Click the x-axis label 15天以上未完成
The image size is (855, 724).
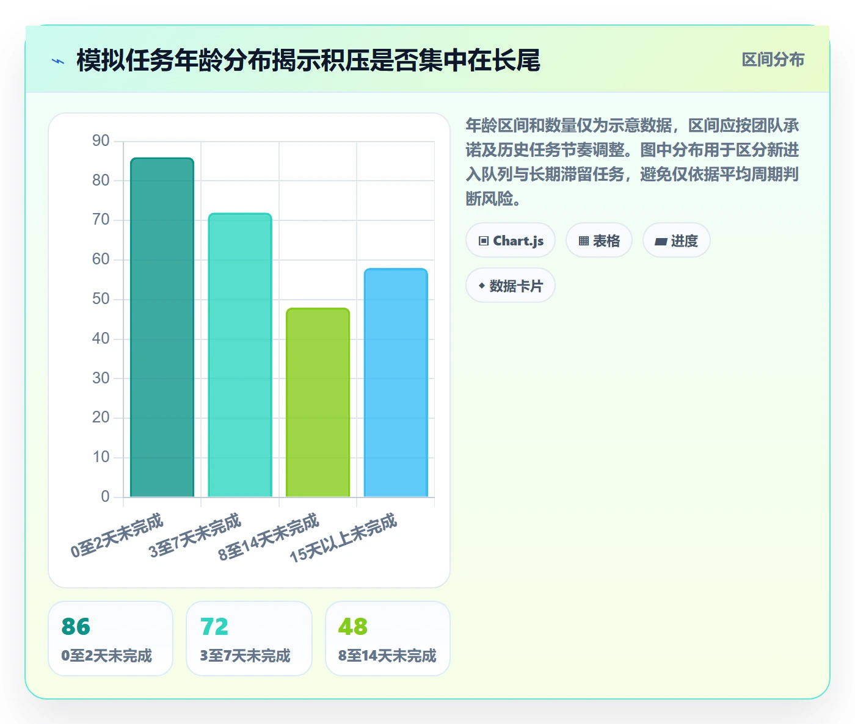coord(343,537)
